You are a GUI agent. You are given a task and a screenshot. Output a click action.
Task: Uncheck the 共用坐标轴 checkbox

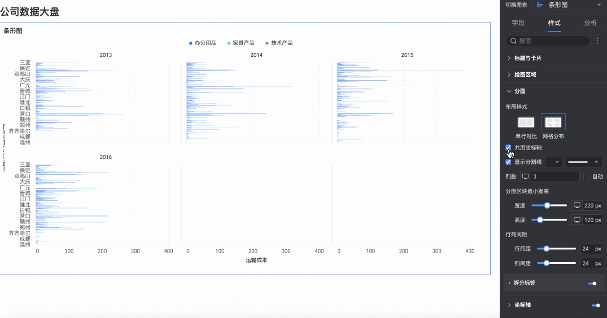508,147
